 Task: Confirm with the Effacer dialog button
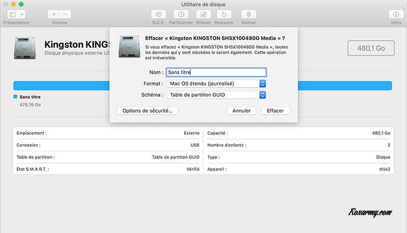click(x=275, y=111)
